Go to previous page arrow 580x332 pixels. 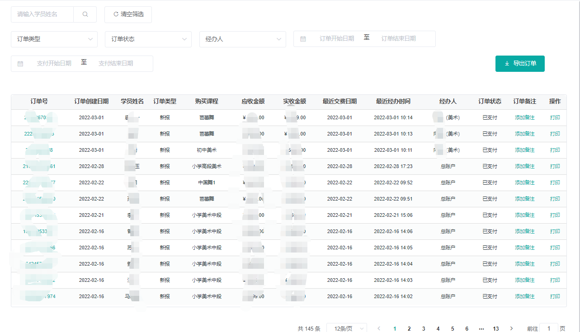379,328
